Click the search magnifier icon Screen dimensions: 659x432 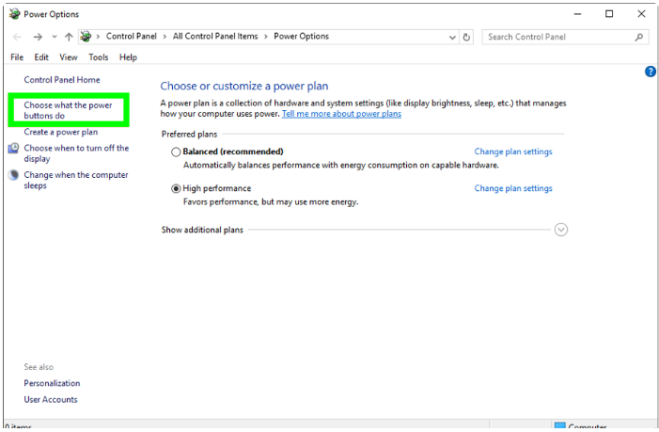[x=640, y=37]
